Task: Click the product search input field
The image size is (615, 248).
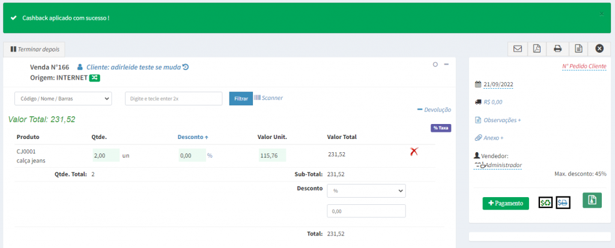Action: (x=173, y=98)
